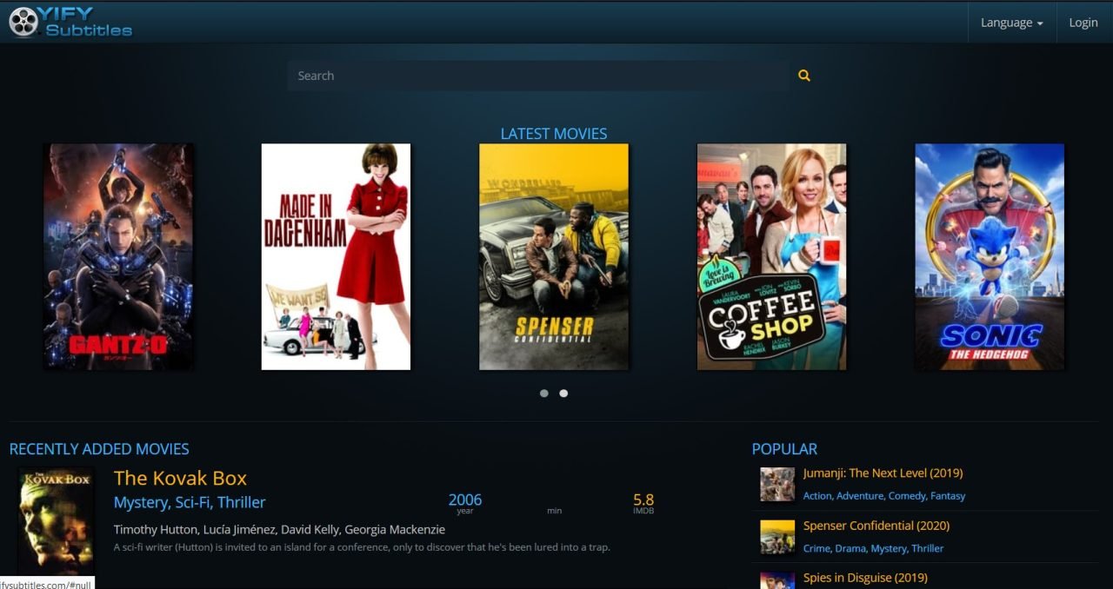Click the YIFY Subtitles film reel logo
The width and height of the screenshot is (1113, 589).
(x=70, y=22)
